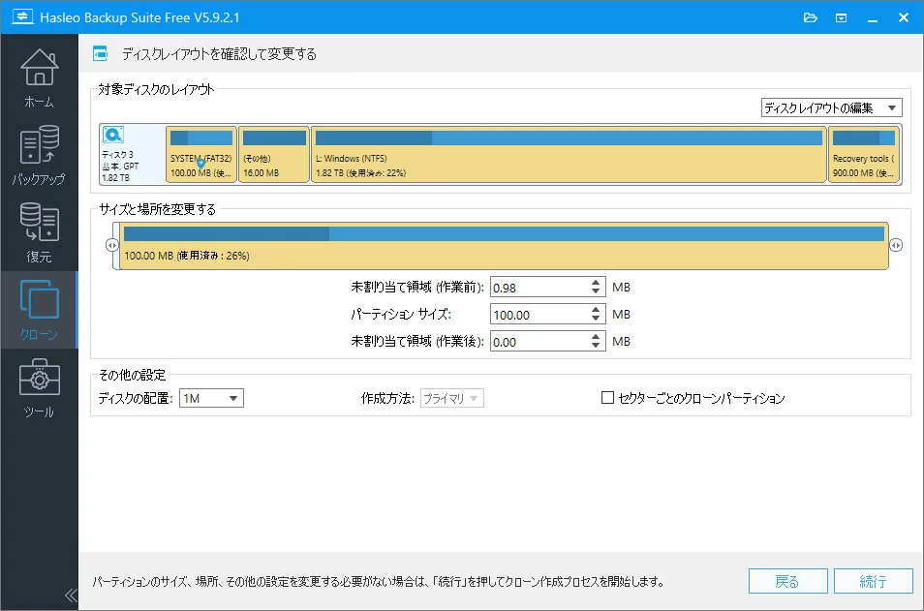Collapse the sidebar with double-chevron icon

71,596
